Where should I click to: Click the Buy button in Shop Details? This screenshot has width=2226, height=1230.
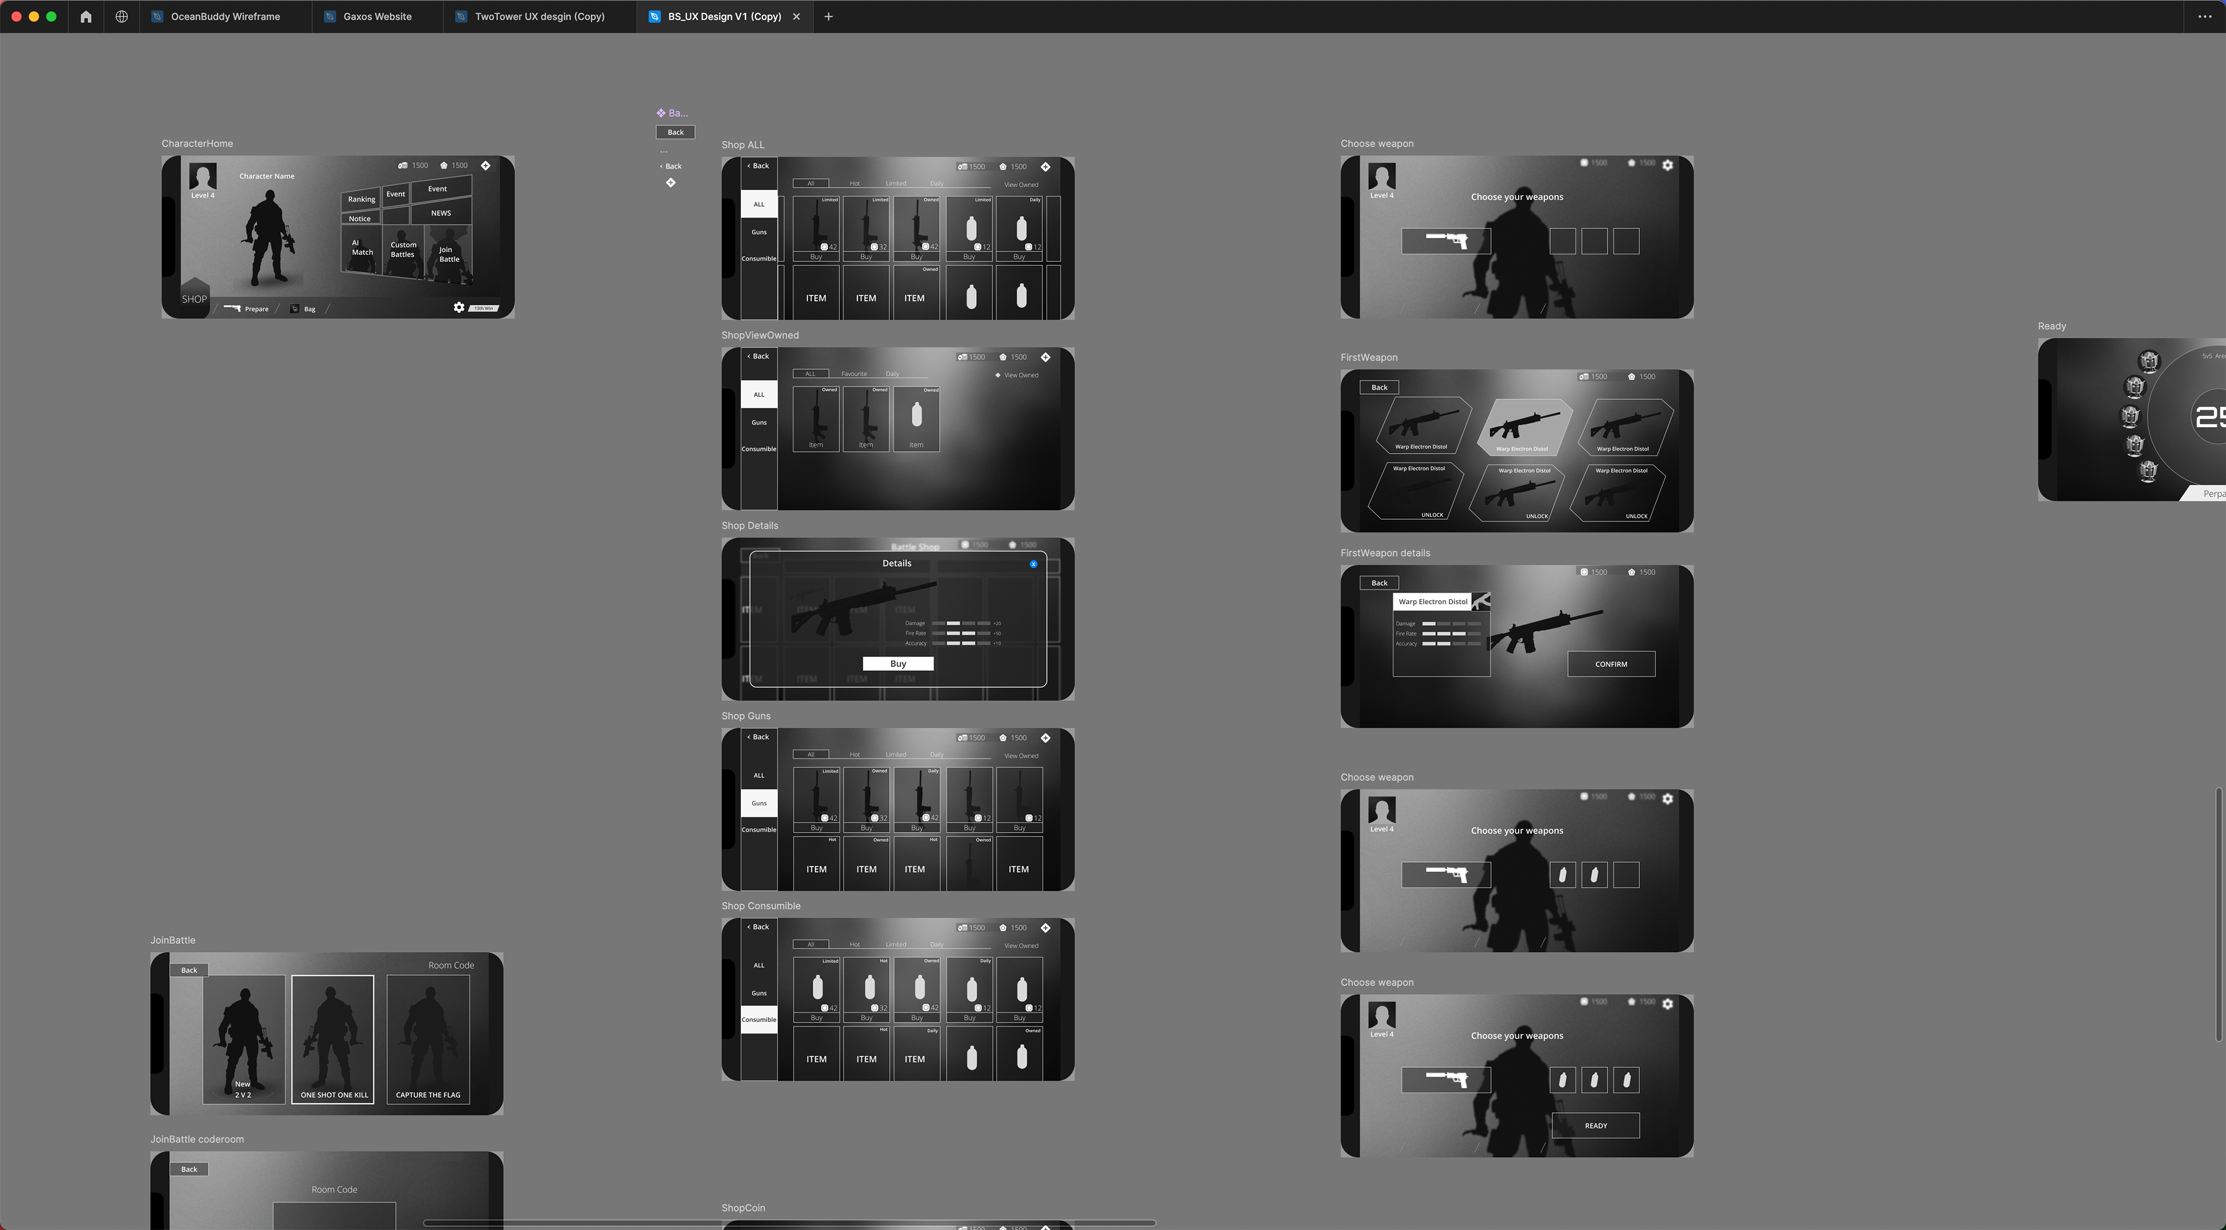[x=898, y=663]
